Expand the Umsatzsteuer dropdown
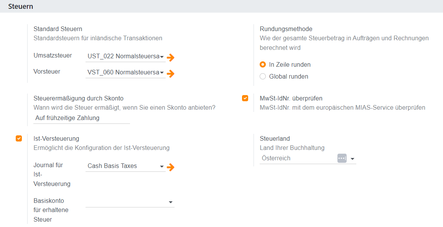 click(x=162, y=57)
